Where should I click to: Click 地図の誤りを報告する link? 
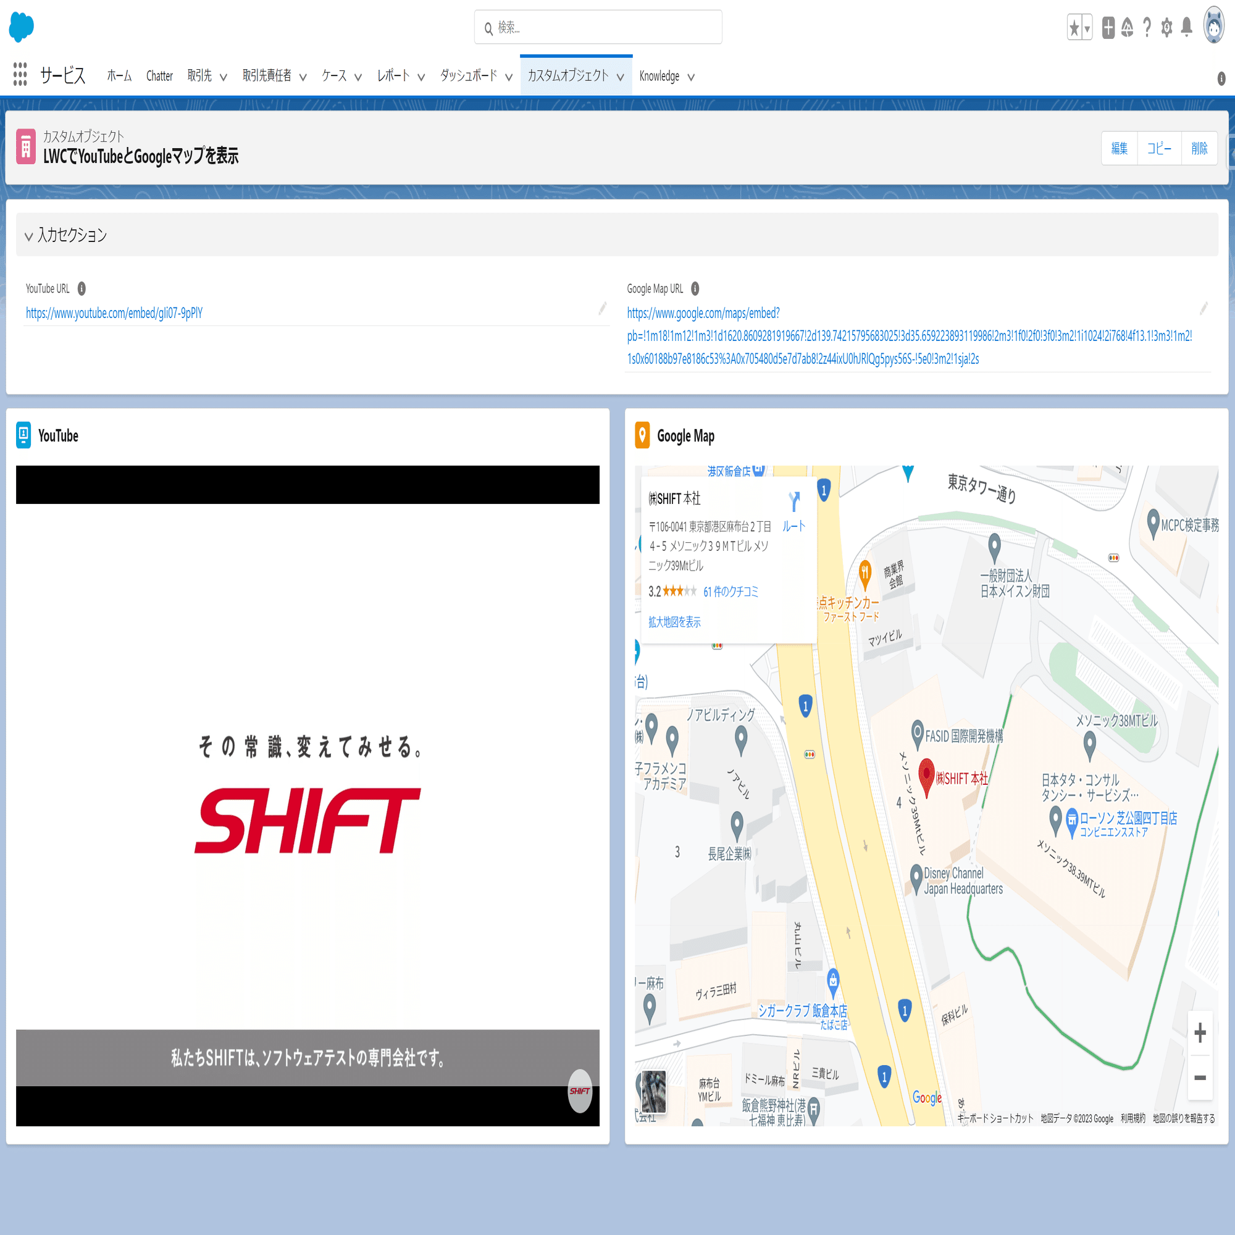1184,1118
